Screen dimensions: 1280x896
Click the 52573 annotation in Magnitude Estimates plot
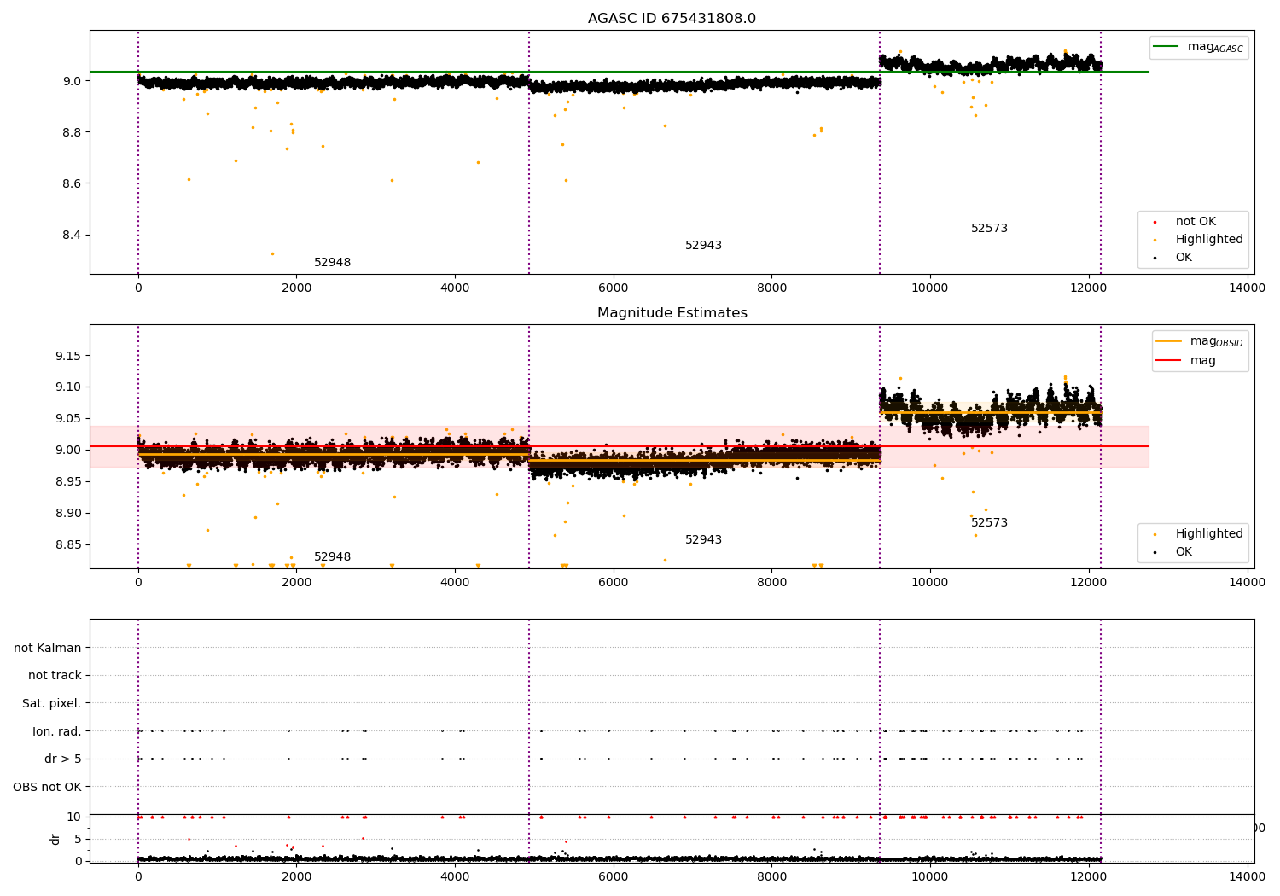point(989,523)
